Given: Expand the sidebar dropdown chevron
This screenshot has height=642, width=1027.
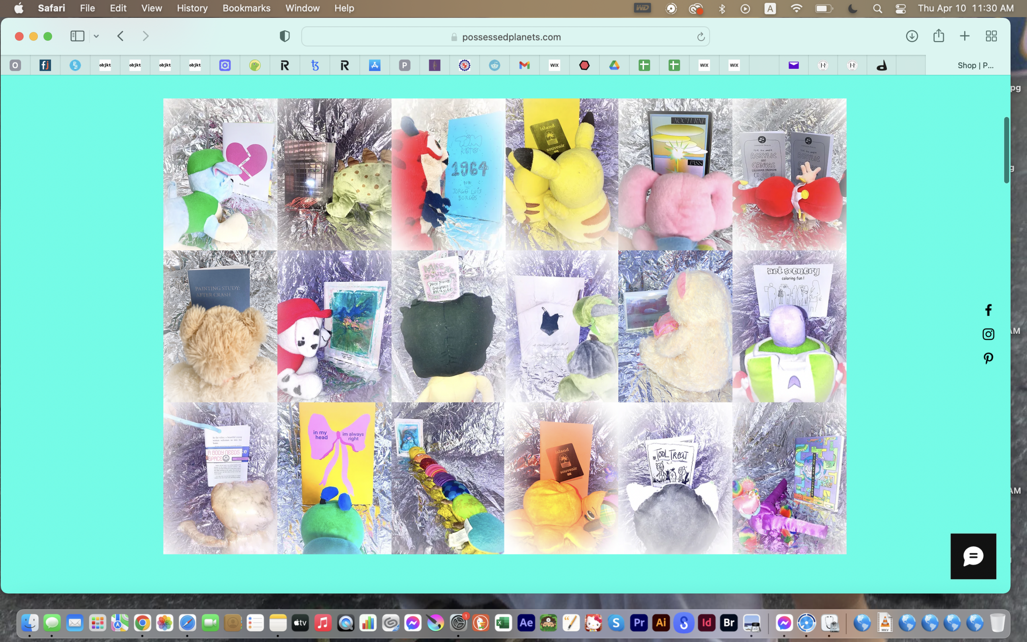Looking at the screenshot, I should pos(96,36).
